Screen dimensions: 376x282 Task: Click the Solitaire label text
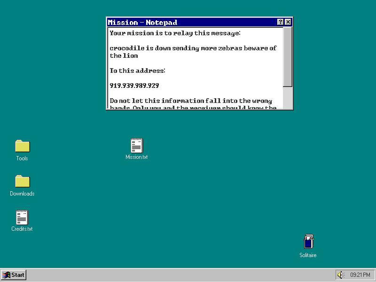click(x=308, y=255)
